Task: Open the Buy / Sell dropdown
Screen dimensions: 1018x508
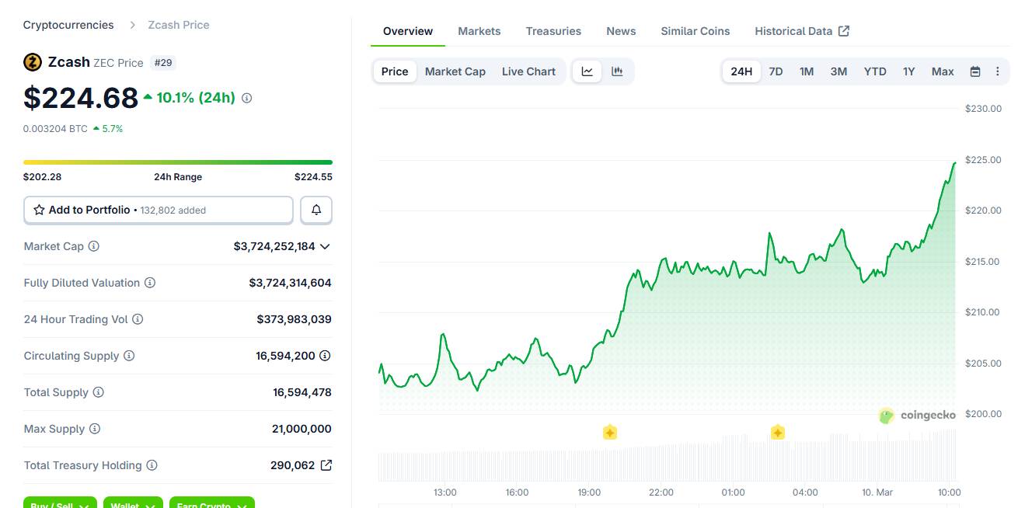Action: (x=60, y=504)
